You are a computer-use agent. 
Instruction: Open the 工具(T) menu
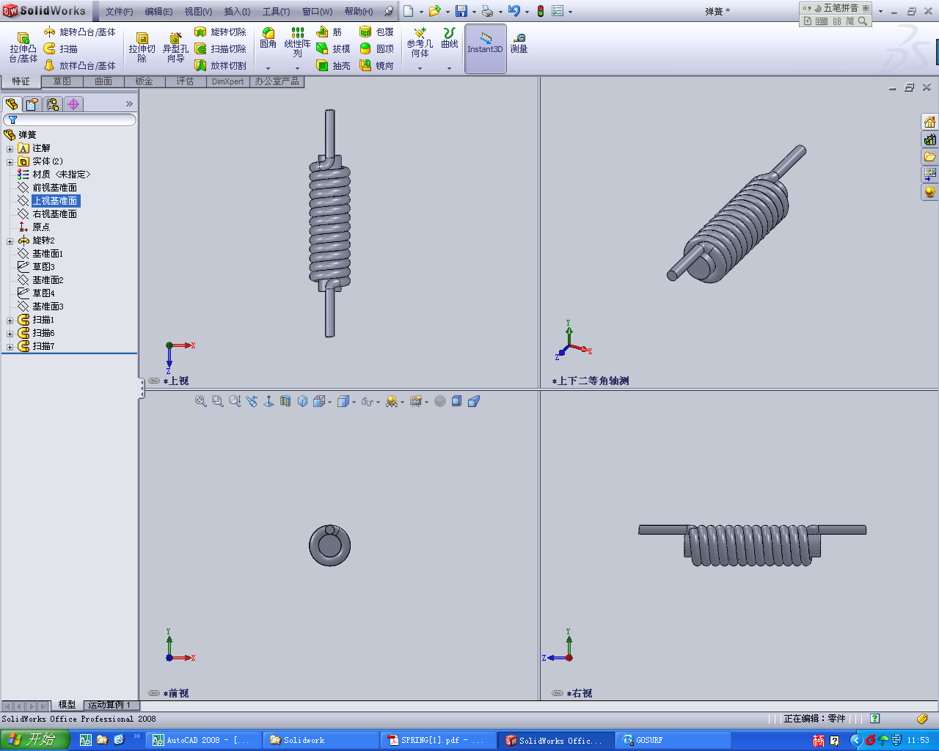pos(276,12)
